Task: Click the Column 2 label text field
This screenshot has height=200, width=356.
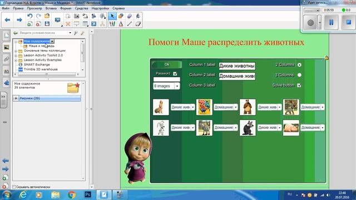Action: tap(237, 76)
